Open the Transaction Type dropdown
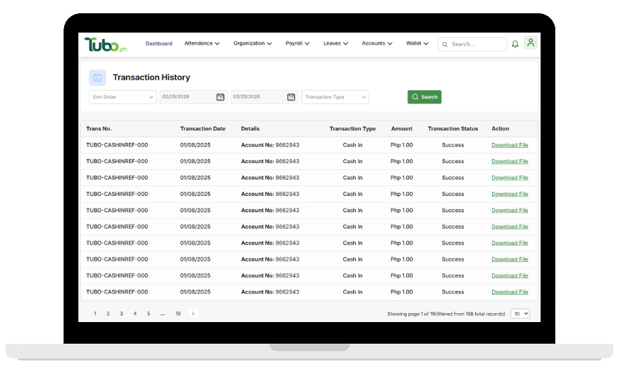 click(335, 97)
